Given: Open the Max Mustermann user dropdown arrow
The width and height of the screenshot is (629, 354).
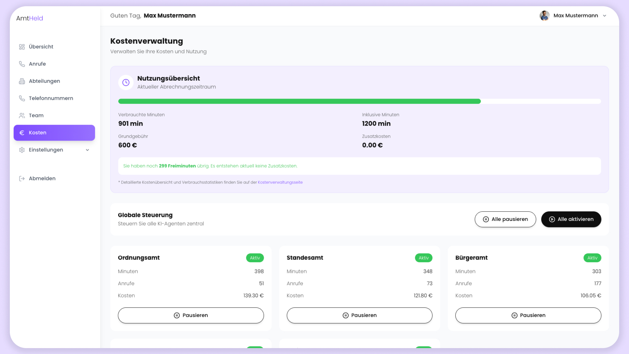Looking at the screenshot, I should 605,16.
